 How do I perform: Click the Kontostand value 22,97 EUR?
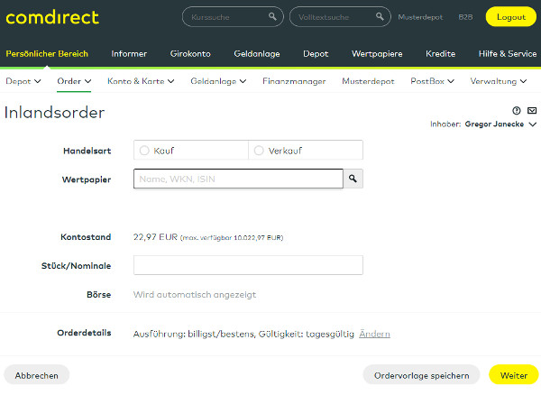(x=155, y=237)
